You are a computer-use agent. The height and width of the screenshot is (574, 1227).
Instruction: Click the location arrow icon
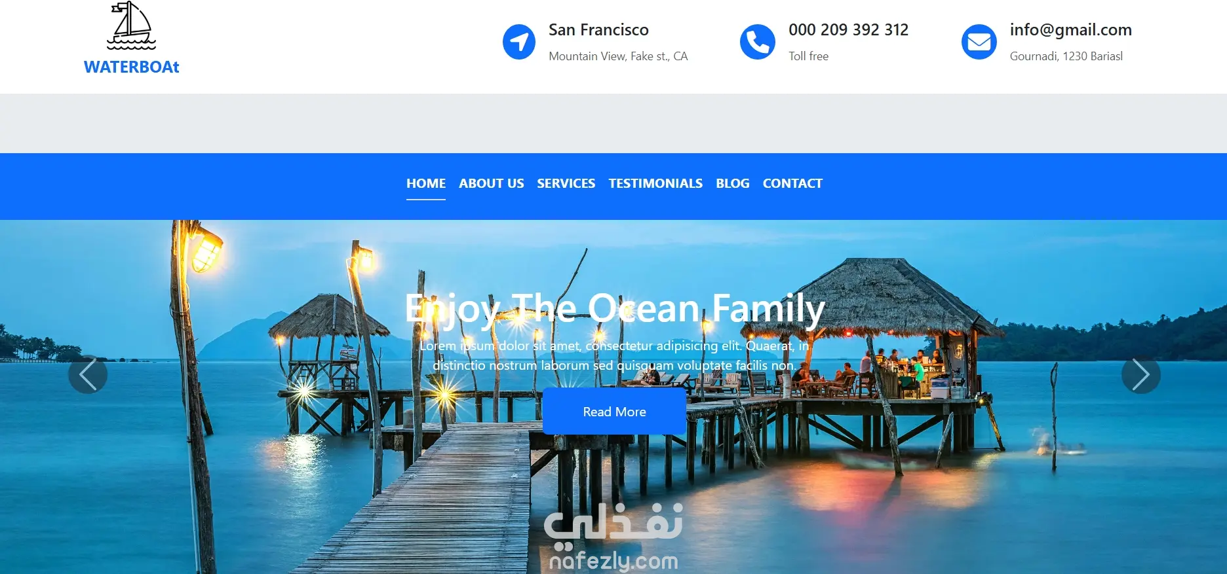[x=519, y=42]
